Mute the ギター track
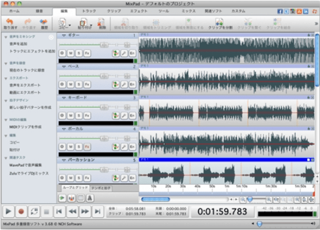The width and height of the screenshot is (320, 230). tap(71, 53)
